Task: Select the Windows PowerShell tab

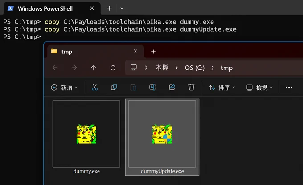Action: [x=52, y=8]
